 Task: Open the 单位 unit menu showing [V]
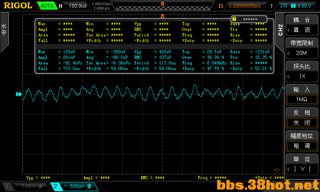coord(302,164)
